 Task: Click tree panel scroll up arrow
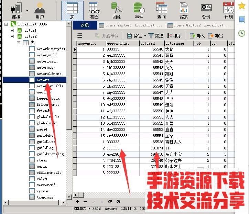[x=69, y=24]
